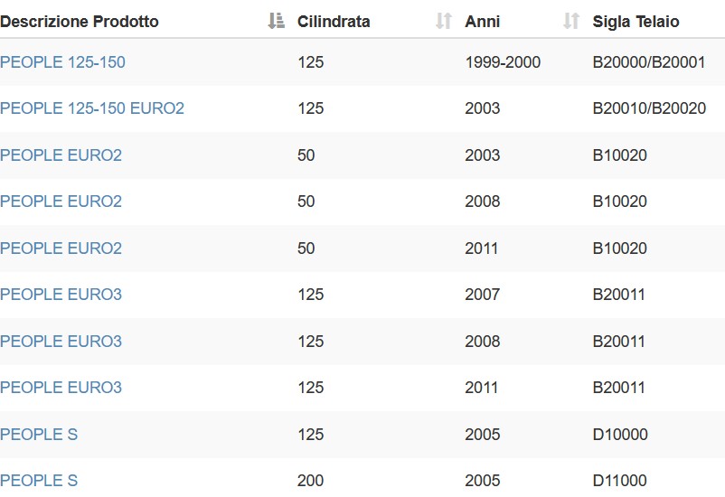
Task: Select the Anni column header
Action: [482, 22]
